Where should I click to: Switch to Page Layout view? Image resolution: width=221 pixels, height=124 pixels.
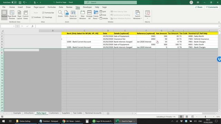(x=19, y=14)
